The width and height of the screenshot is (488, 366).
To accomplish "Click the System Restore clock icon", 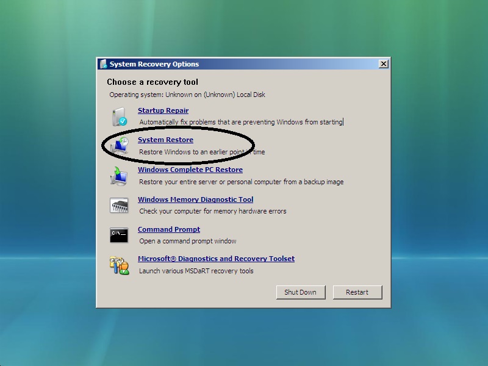I will point(120,146).
